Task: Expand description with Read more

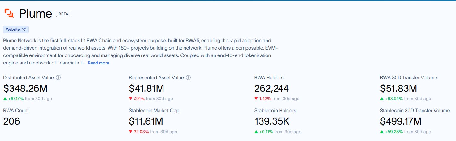Action: [98, 63]
